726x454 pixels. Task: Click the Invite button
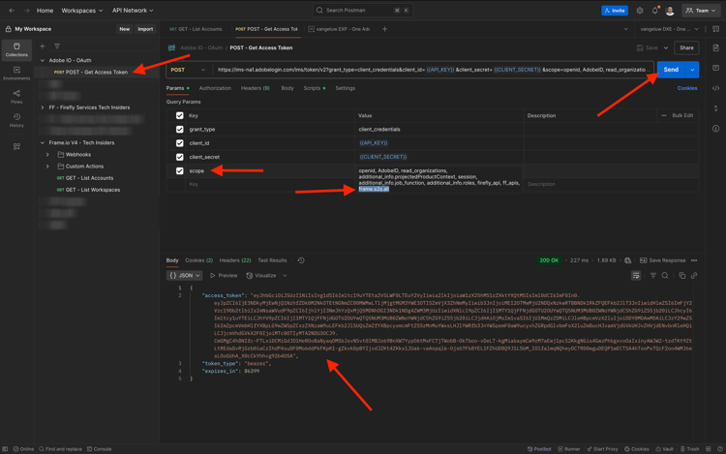point(615,11)
